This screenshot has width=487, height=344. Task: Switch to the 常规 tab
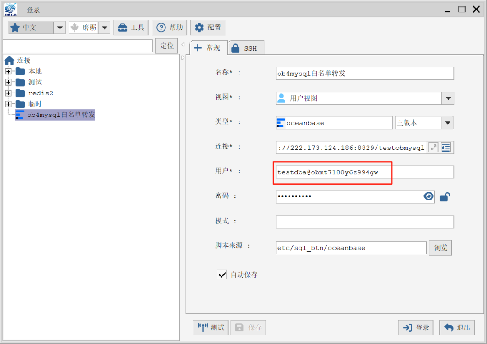[208, 47]
